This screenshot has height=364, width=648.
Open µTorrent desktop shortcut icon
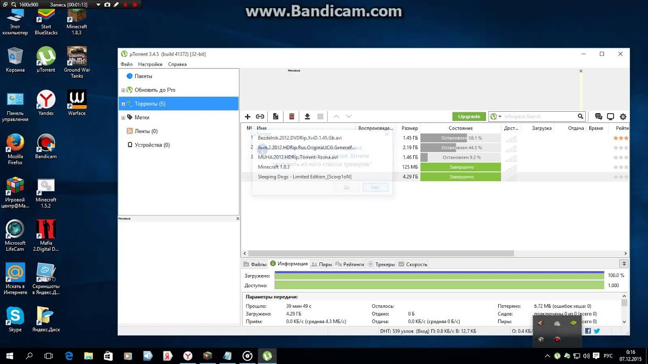click(46, 60)
